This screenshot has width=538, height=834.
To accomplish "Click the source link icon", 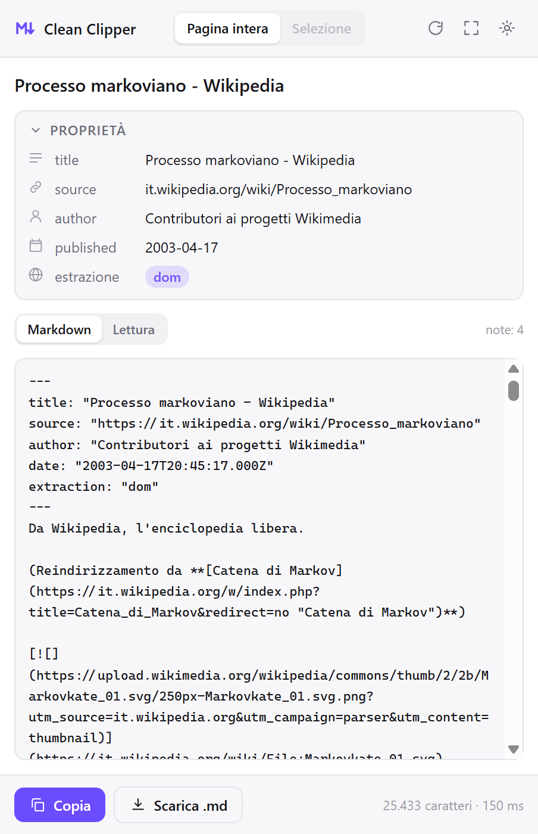I will coord(36,188).
